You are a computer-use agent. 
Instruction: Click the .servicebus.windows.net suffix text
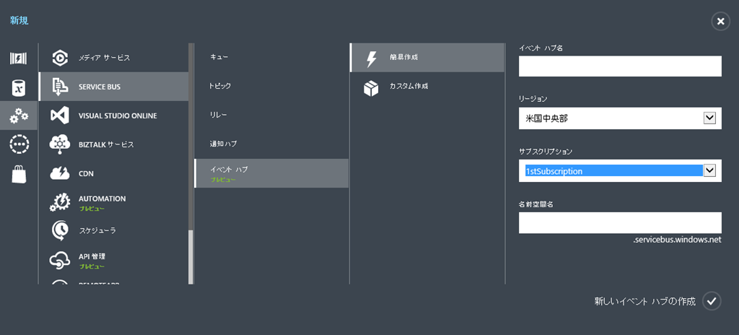677,240
